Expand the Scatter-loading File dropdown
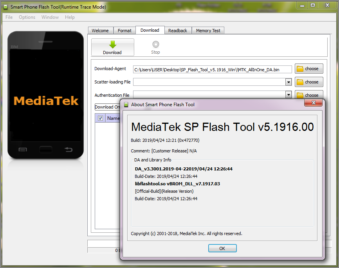 (289, 82)
